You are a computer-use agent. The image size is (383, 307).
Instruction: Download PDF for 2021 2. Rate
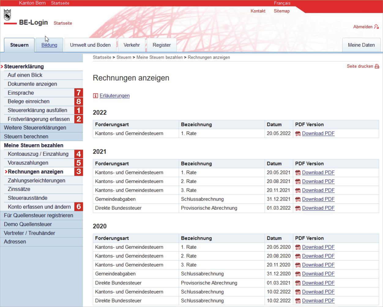coord(318,181)
